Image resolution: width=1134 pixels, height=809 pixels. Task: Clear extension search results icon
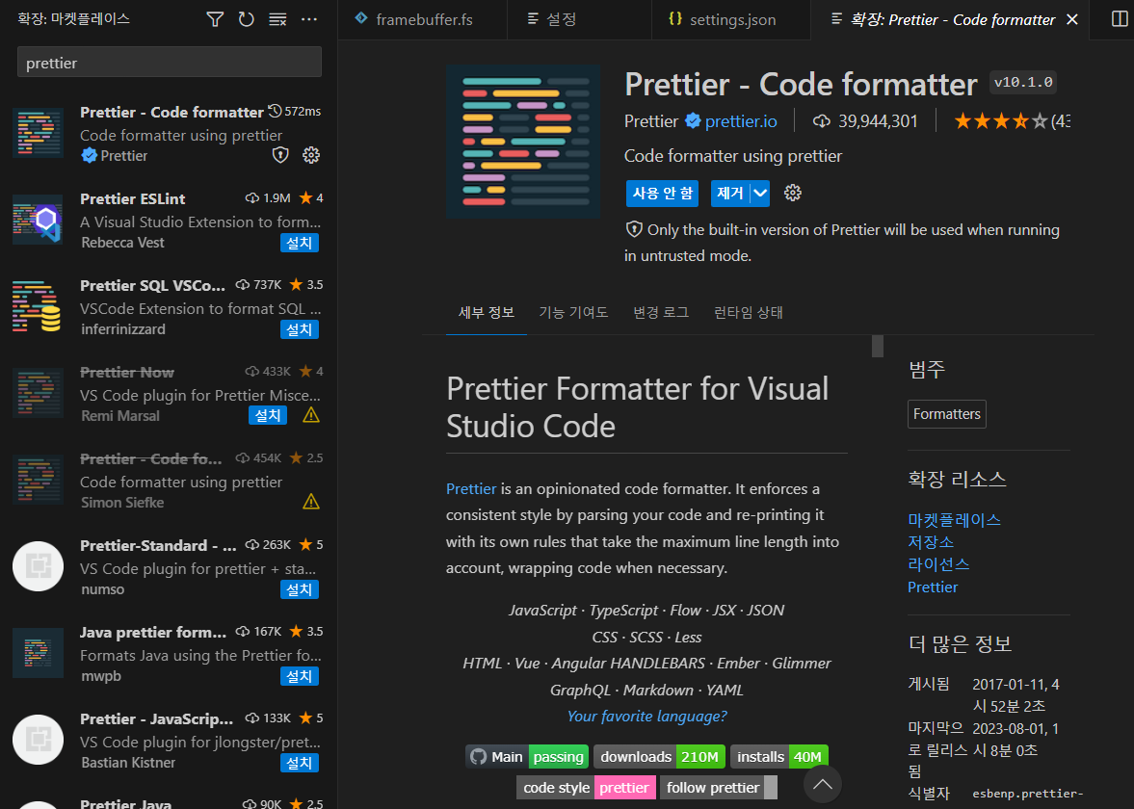[x=277, y=19]
